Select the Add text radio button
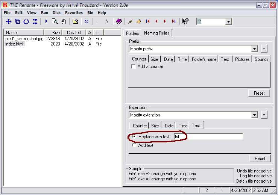 pyautogui.click(x=134, y=145)
